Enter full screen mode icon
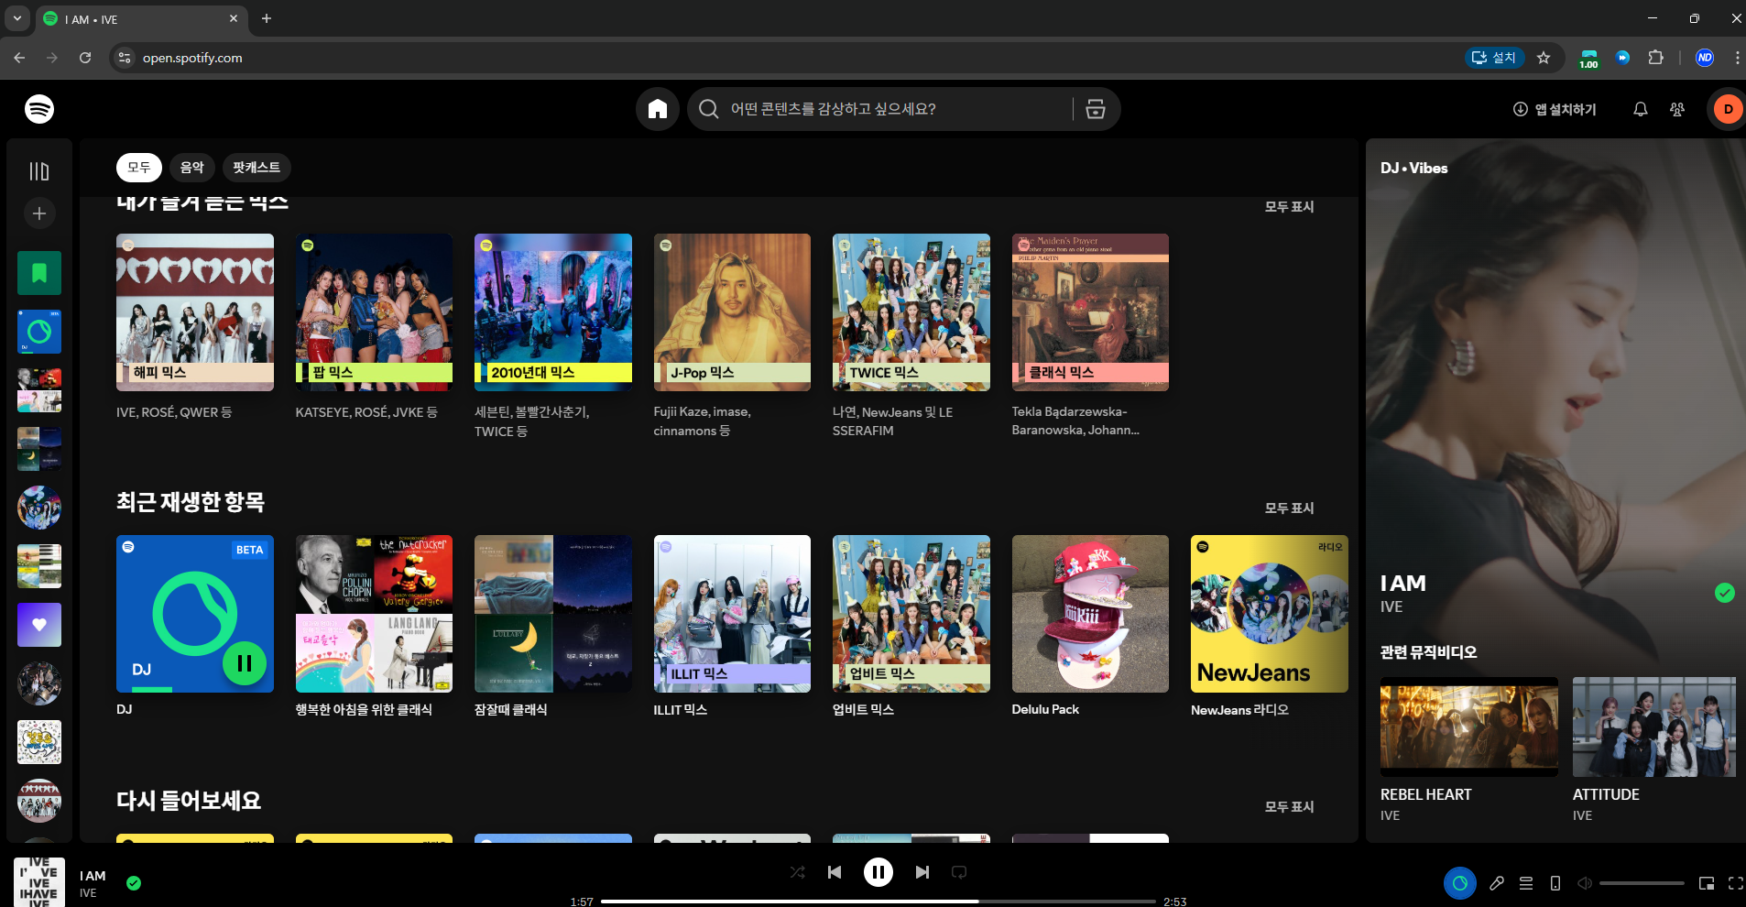Viewport: 1746px width, 907px height. 1736,883
